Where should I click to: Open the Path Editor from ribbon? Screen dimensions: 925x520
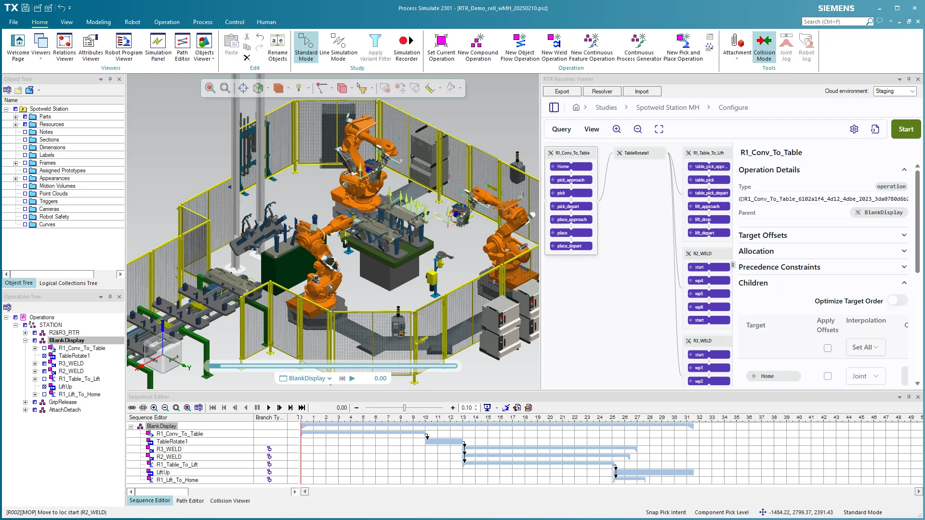pyautogui.click(x=182, y=47)
